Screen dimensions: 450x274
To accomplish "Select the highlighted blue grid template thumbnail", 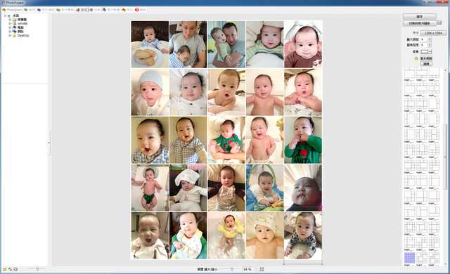I will pyautogui.click(x=409, y=258).
